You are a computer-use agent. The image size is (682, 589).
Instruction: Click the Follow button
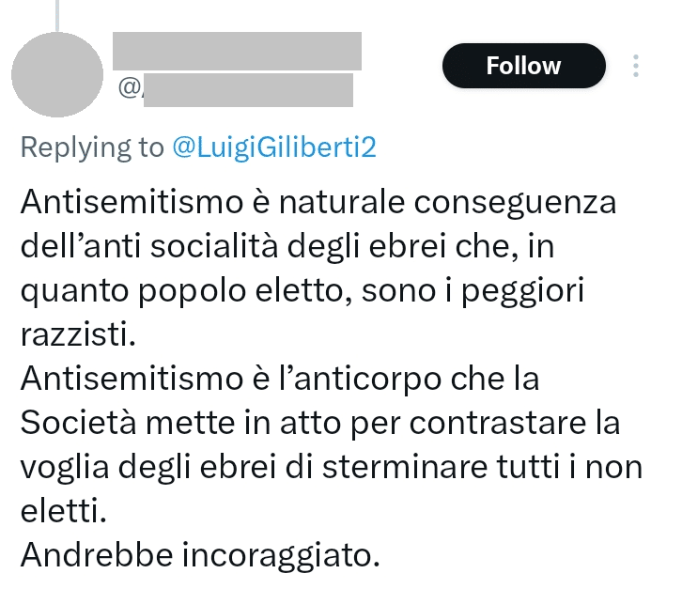click(x=523, y=66)
